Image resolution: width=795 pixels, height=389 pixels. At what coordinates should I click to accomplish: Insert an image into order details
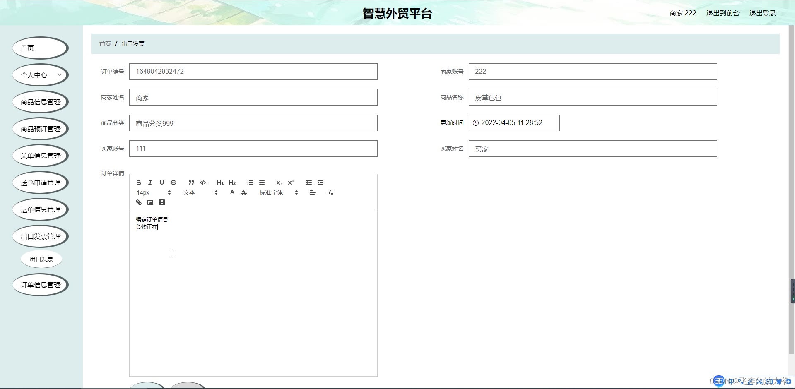point(150,202)
